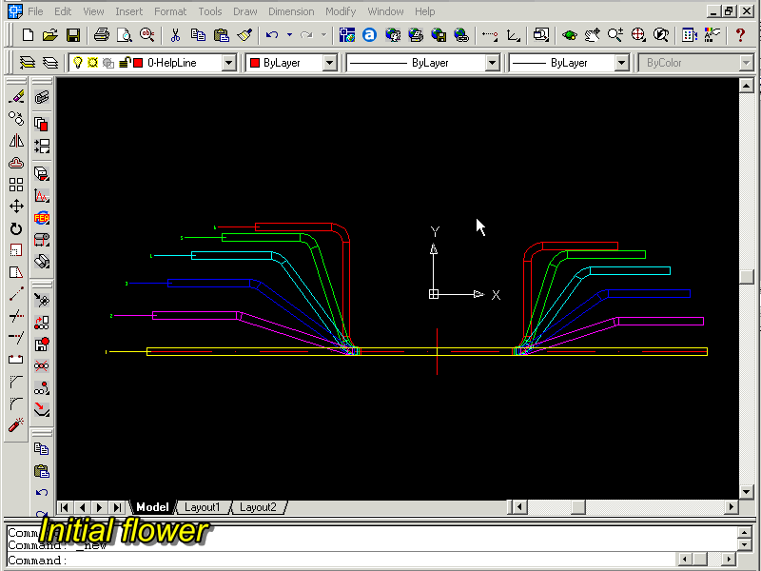The height and width of the screenshot is (571, 761).
Task: Select the Array tool
Action: click(x=16, y=185)
